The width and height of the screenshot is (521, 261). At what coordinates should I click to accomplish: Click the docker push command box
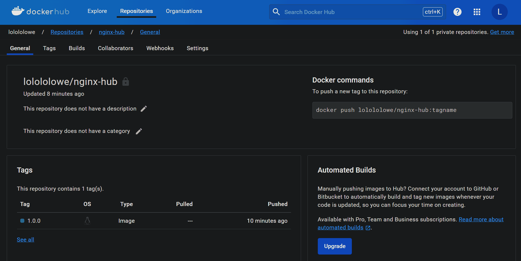[412, 110]
